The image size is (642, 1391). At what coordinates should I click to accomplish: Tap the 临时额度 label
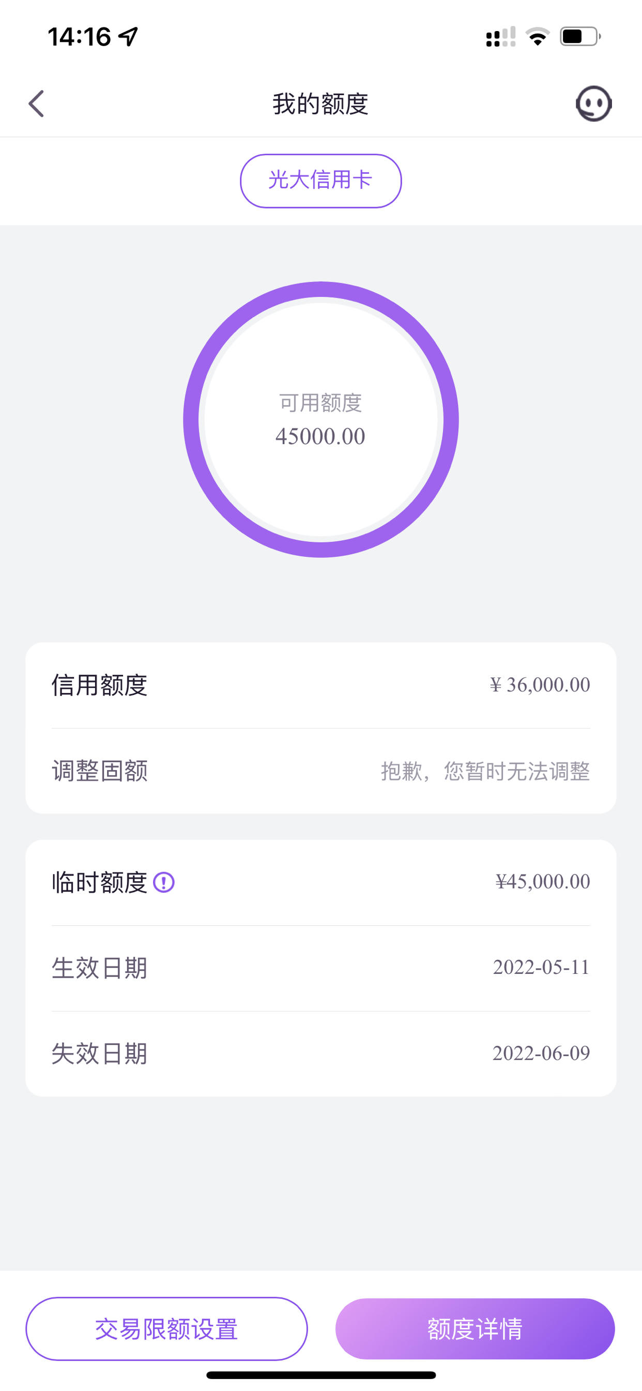click(x=99, y=882)
